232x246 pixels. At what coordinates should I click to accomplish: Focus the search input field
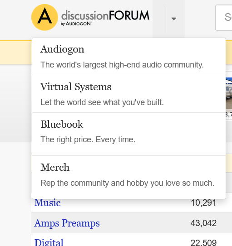pos(224,18)
